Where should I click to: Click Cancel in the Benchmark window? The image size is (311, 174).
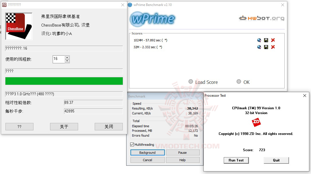[147, 160]
